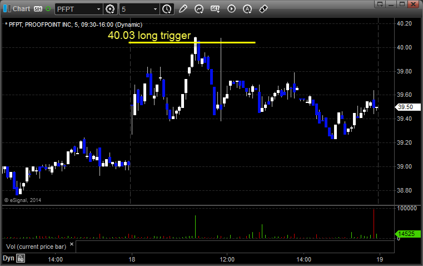Click the tall green volume bar
Image resolution: width=423 pixels, height=266 pixels.
(x=195, y=227)
